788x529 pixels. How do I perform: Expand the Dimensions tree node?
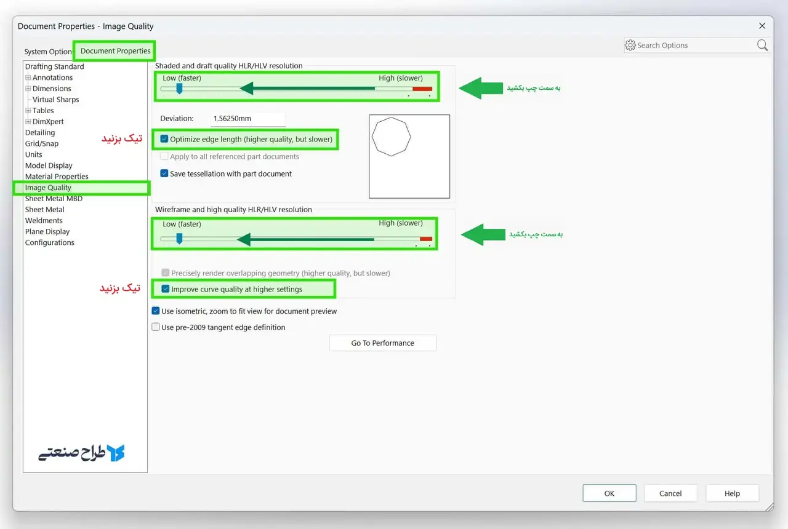point(28,89)
